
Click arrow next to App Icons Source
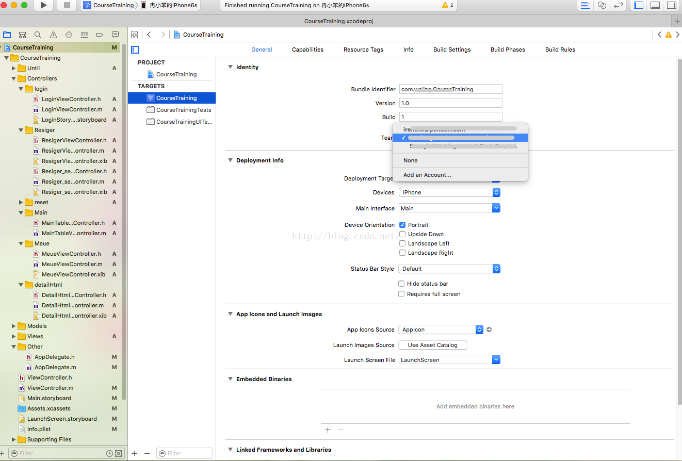[x=489, y=330]
